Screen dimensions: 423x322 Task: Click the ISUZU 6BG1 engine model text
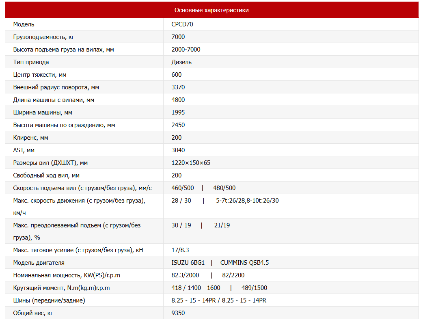pos(188,263)
